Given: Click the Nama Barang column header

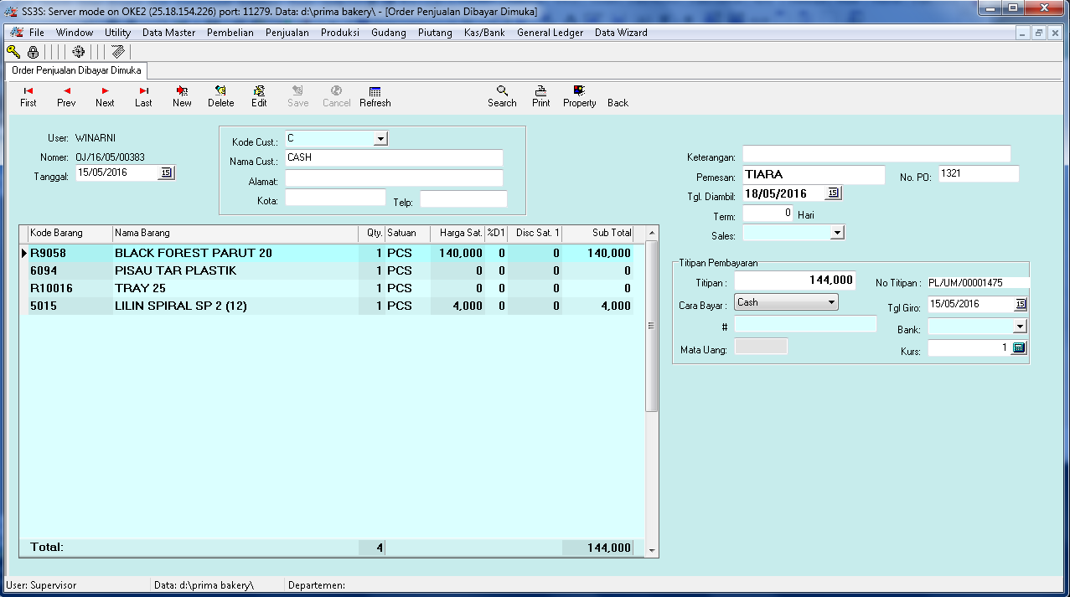Looking at the screenshot, I should (x=235, y=233).
